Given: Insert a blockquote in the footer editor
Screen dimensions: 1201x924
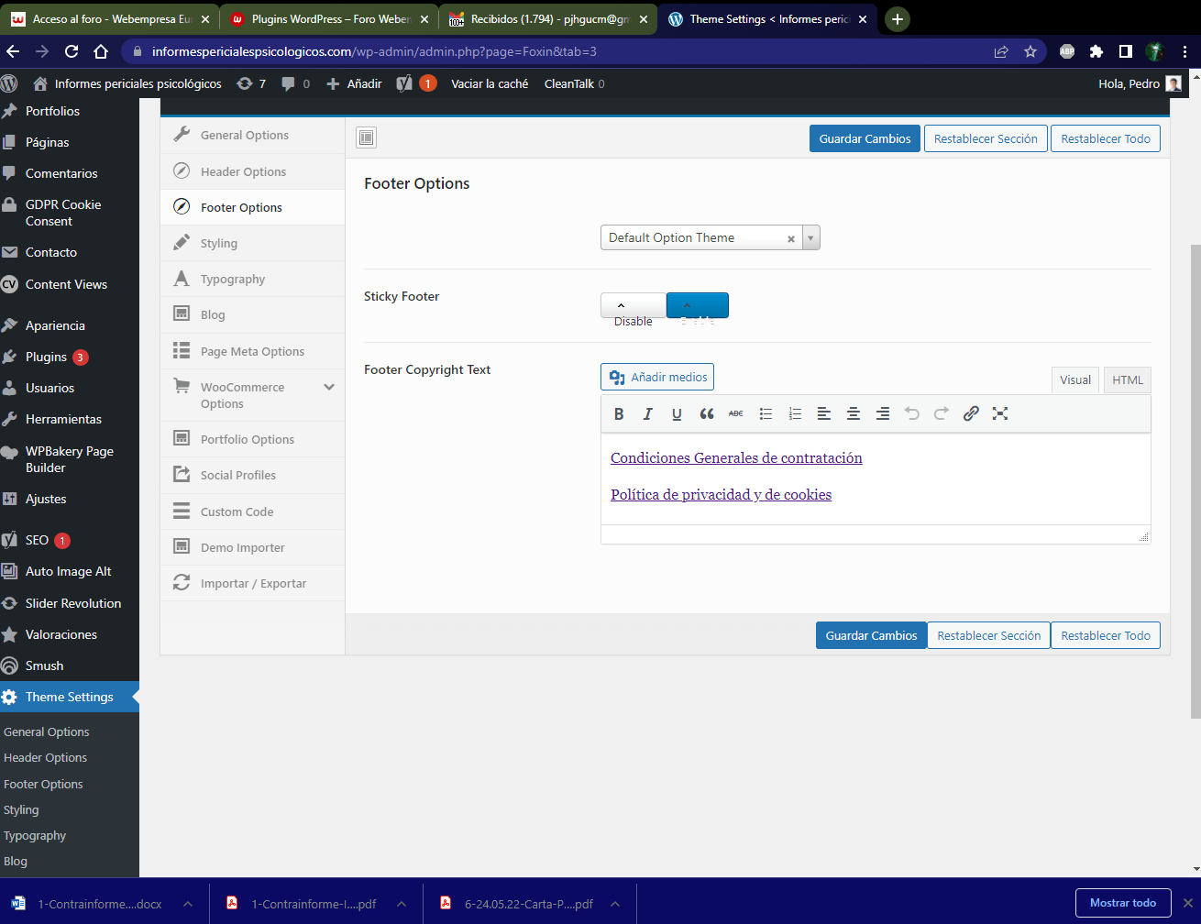Looking at the screenshot, I should tap(707, 413).
